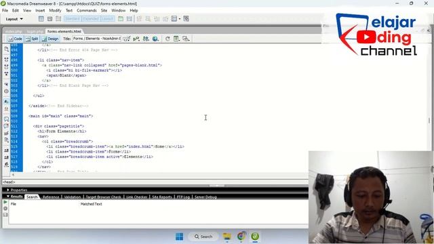This screenshot has height=244, width=434.
Task: Open the Validate Markup menu
Action: pos(136,39)
